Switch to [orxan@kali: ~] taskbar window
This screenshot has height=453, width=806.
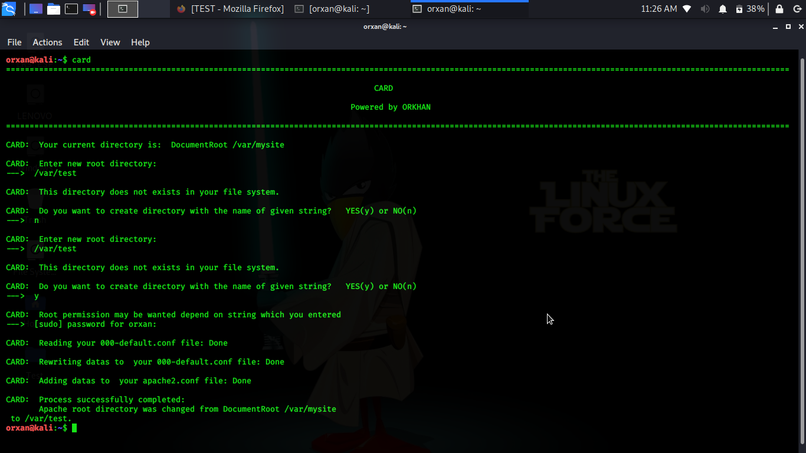pyautogui.click(x=332, y=9)
